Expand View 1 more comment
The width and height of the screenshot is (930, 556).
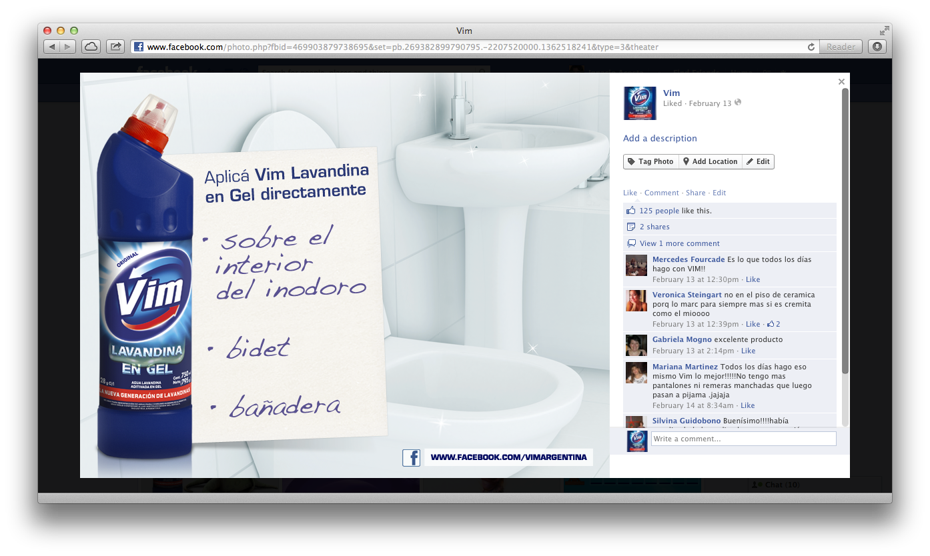pos(680,243)
